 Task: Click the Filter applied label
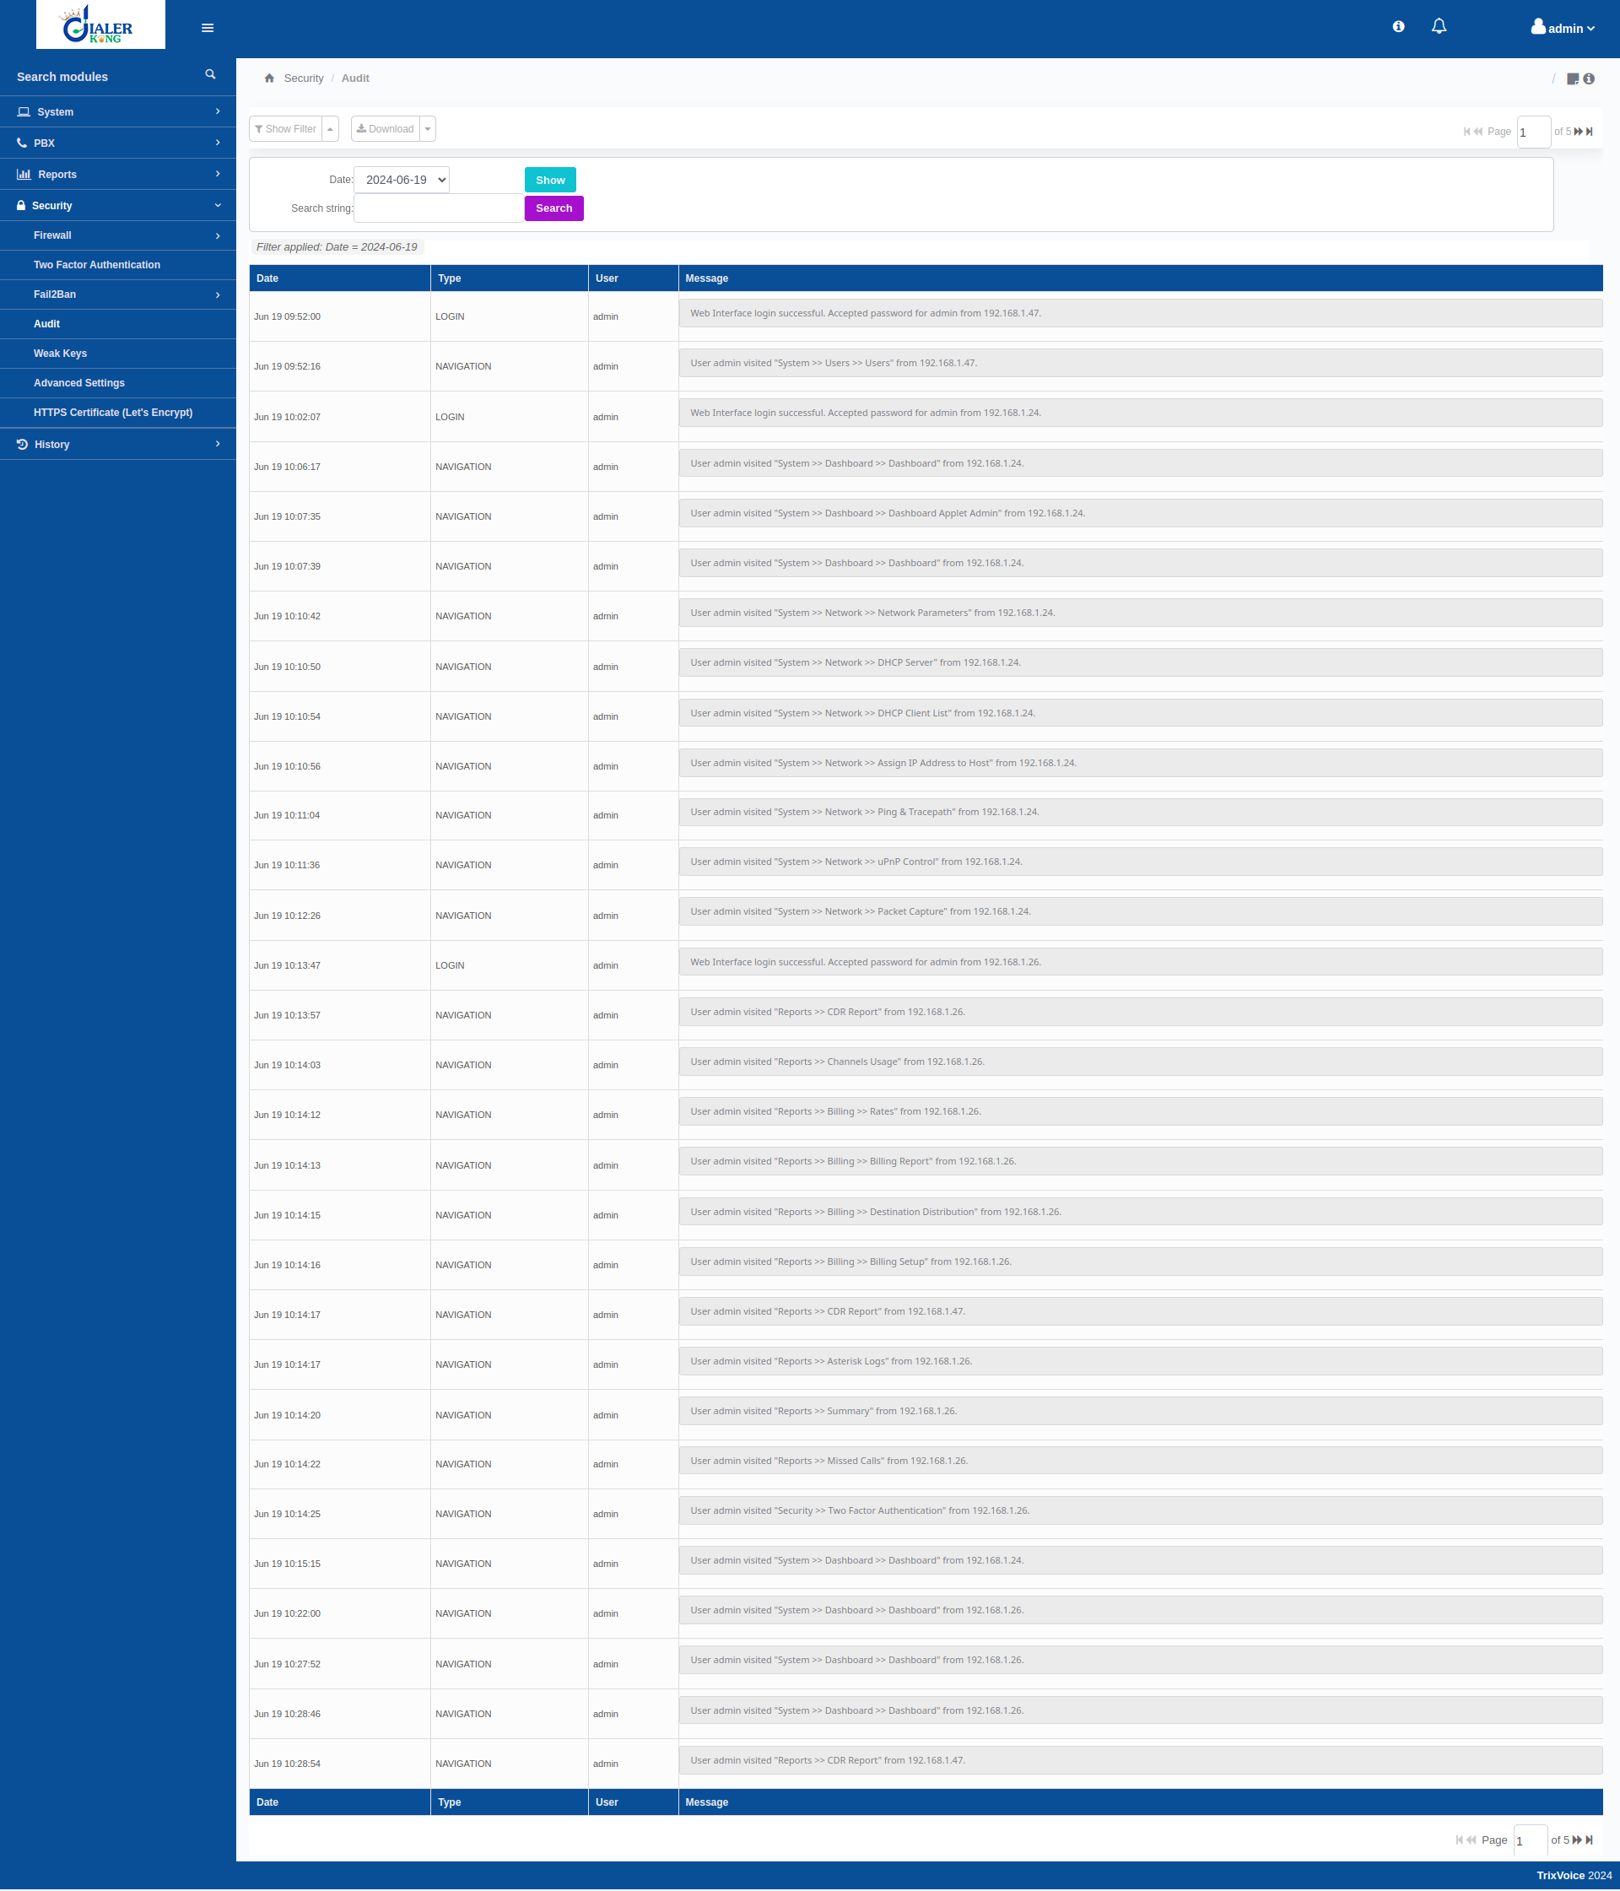point(337,247)
